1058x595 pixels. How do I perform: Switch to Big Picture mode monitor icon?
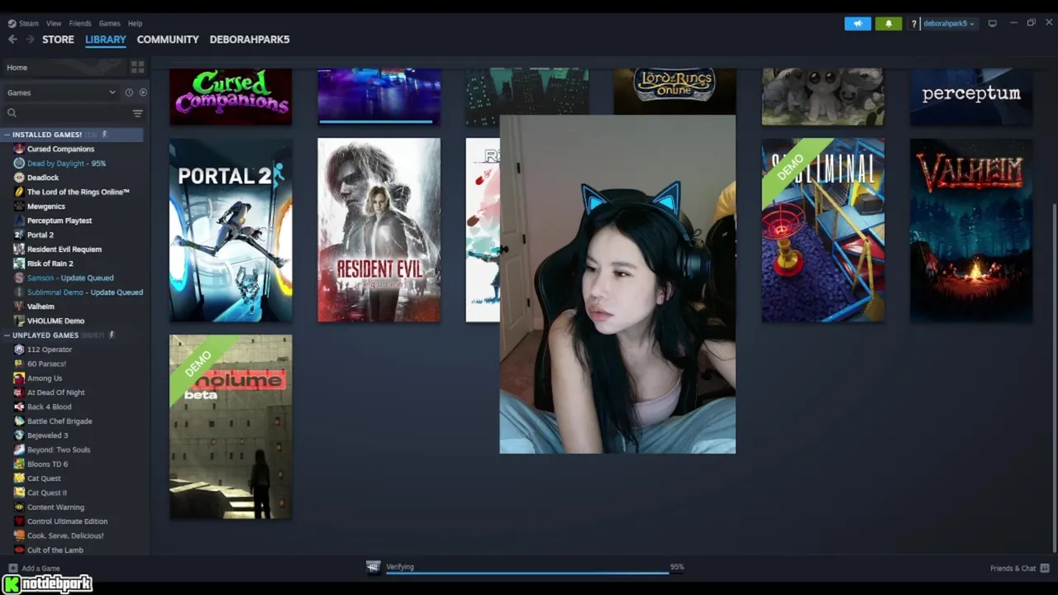click(x=992, y=23)
